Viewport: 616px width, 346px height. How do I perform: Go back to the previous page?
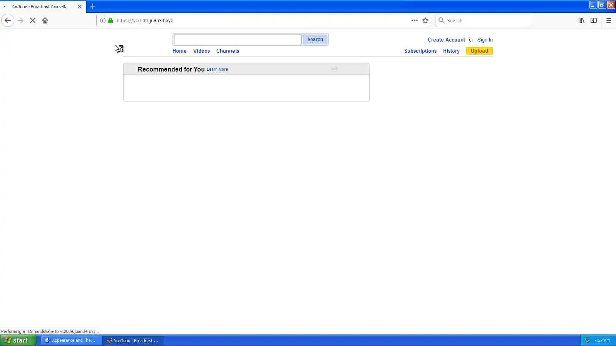coord(8,20)
